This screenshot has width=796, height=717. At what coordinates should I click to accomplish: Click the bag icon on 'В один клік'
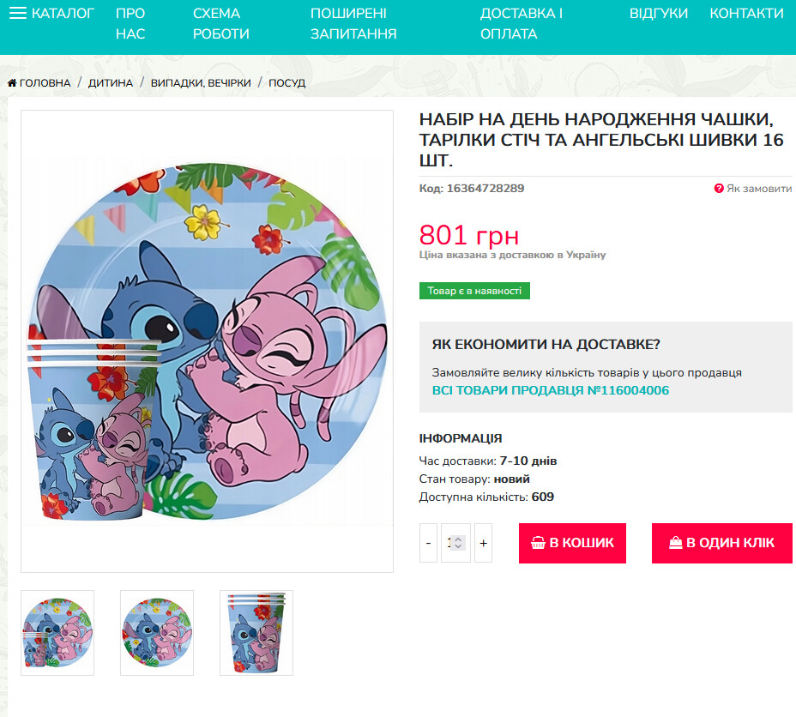676,543
